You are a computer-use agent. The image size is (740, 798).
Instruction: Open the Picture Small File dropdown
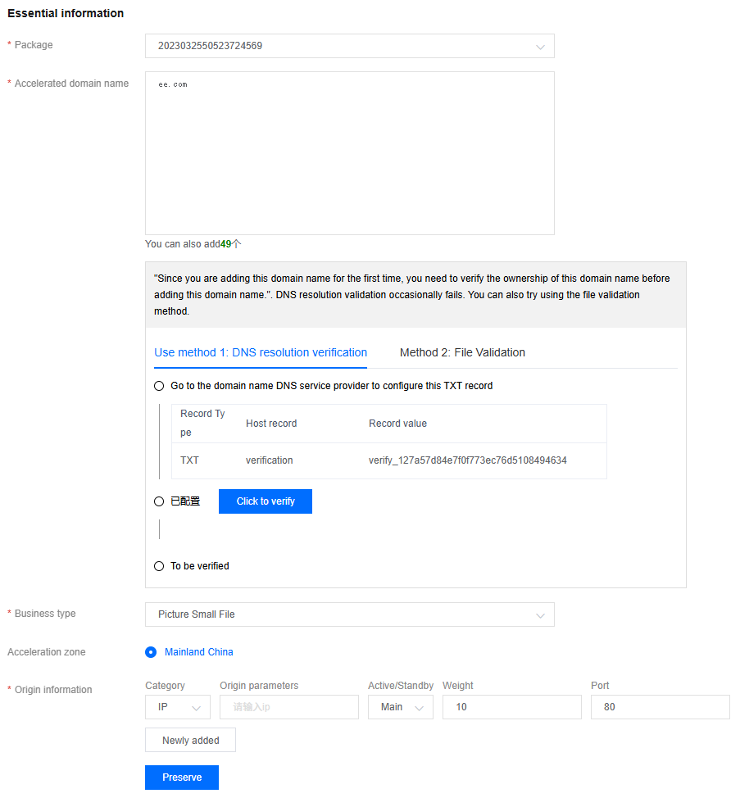coord(350,614)
